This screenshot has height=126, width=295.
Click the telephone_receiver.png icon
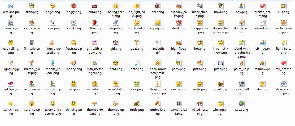(x=53, y=104)
